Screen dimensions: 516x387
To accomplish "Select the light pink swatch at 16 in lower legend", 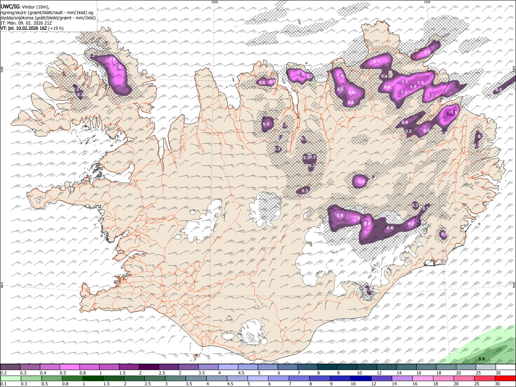I will tap(422, 379).
